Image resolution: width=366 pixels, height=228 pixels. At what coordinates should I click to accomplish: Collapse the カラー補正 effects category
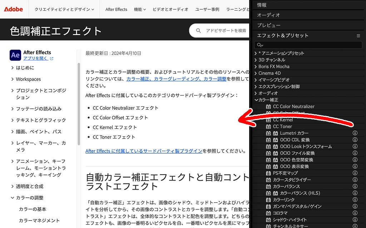(x=256, y=100)
